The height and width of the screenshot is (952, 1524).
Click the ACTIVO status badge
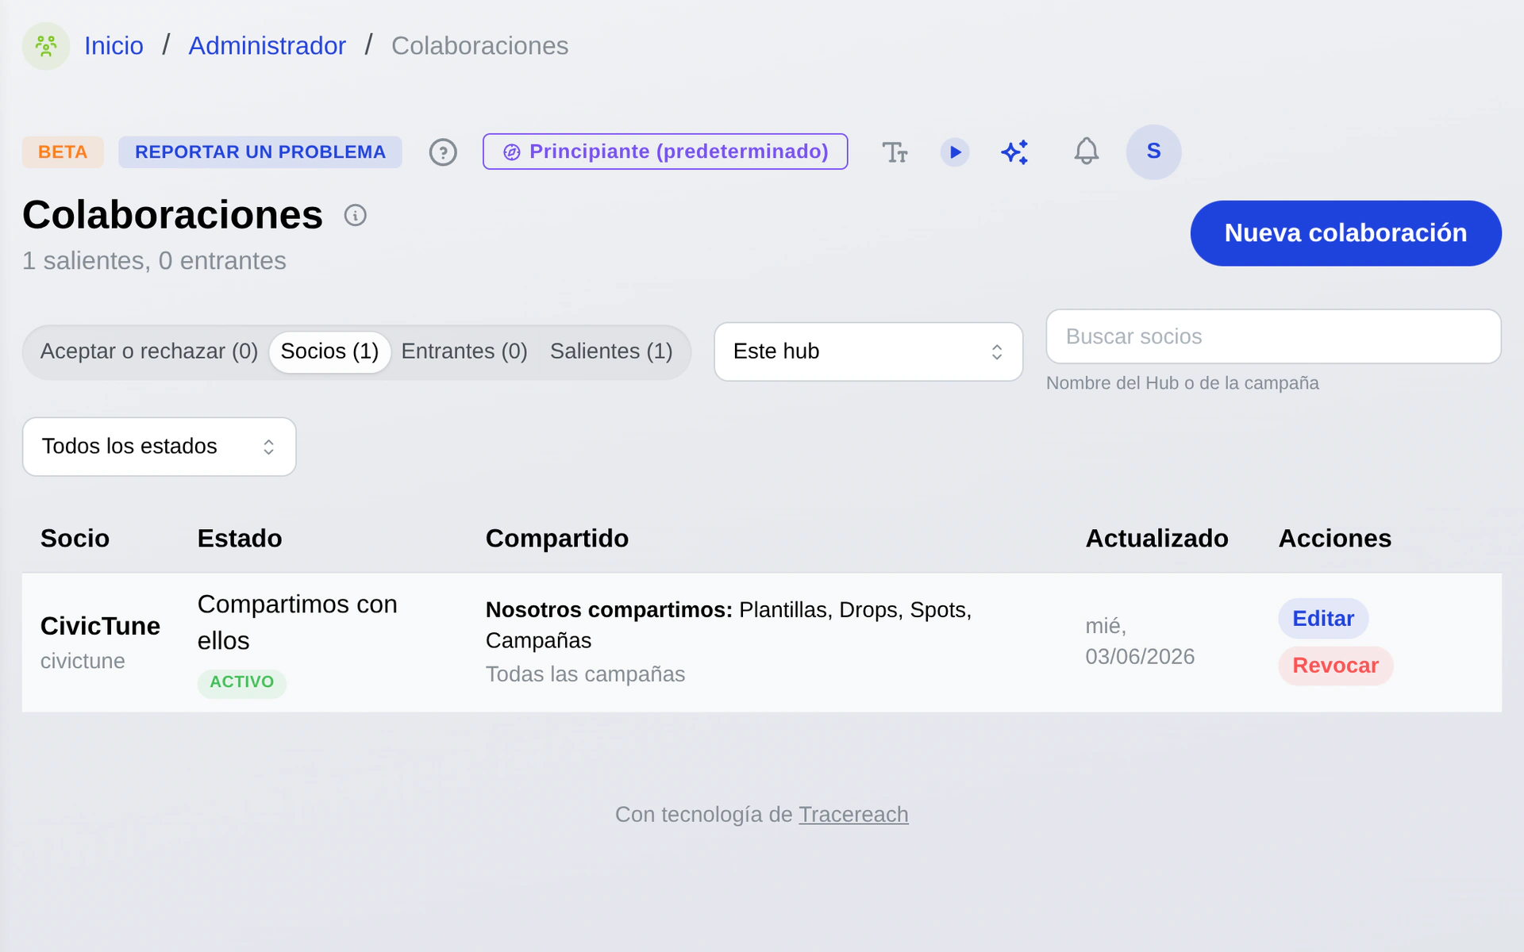[x=241, y=682]
